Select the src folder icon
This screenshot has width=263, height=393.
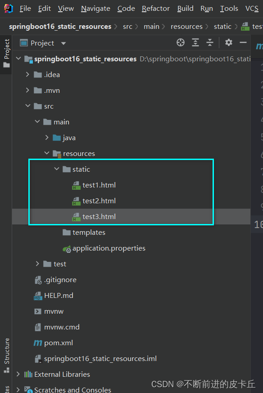point(38,106)
